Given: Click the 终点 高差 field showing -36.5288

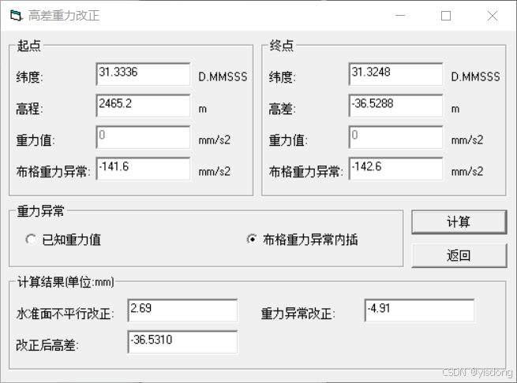Looking at the screenshot, I should click(395, 106).
